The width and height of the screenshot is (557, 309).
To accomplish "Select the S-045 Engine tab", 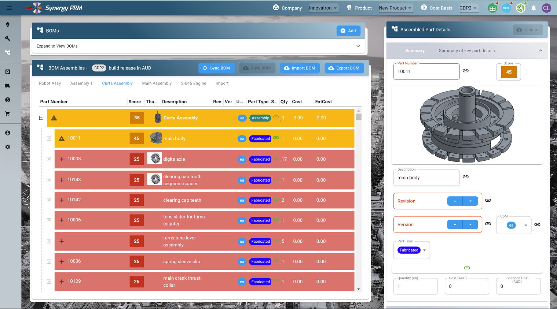I will [x=193, y=83].
